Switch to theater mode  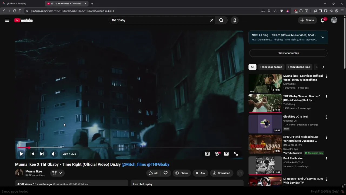point(227,154)
